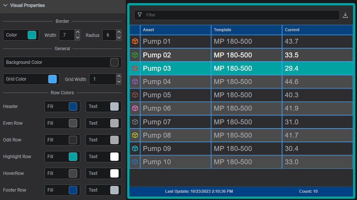This screenshot has width=357, height=200.
Task: Click the orange cube icon for Pump 01
Action: tap(135, 41)
